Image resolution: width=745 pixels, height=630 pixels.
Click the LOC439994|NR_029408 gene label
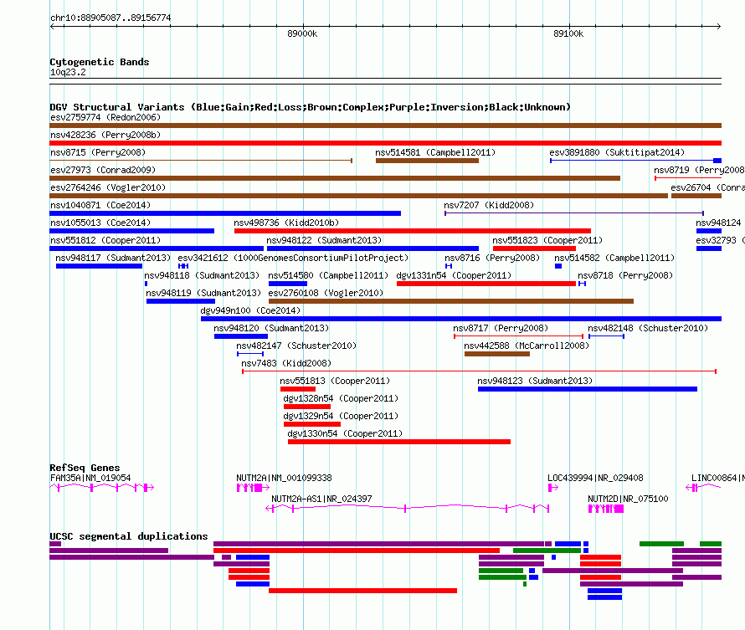click(x=595, y=478)
